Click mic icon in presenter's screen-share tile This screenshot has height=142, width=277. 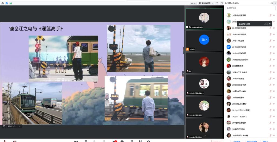pos(190,27)
